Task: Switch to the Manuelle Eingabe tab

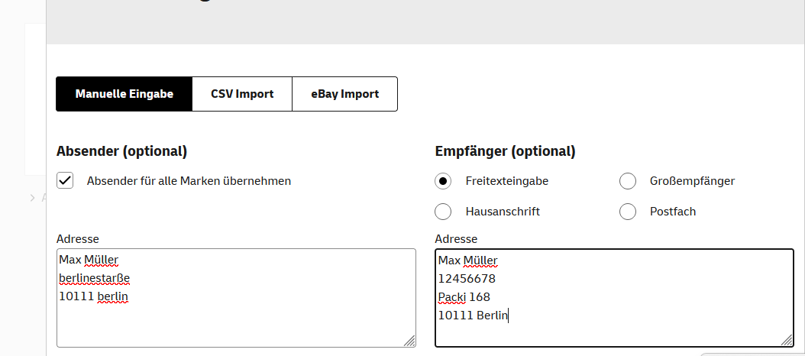Action: pos(124,94)
